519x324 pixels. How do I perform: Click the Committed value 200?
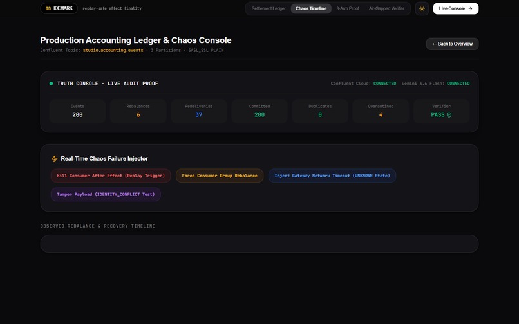click(x=259, y=114)
